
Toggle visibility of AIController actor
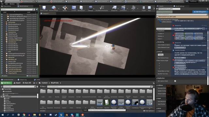point(2,22)
